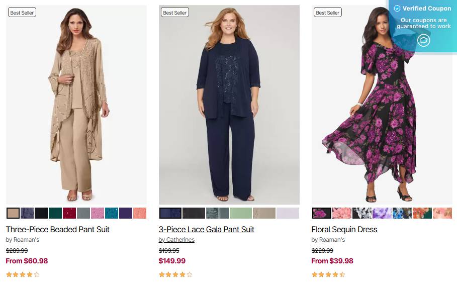This screenshot has height=288, width=457.
Task: Click the navy lace gala pant suit image
Action: coord(229,105)
